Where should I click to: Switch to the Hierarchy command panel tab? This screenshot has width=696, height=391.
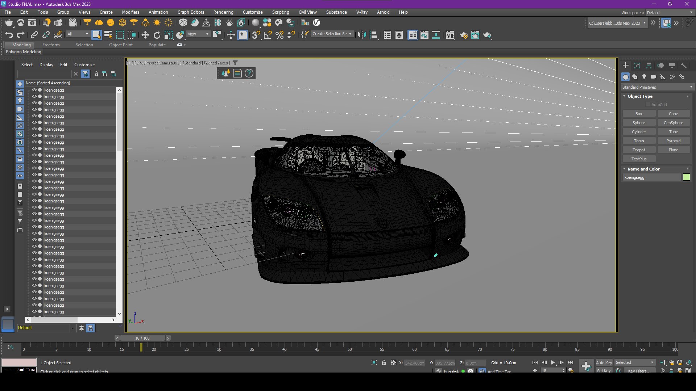pyautogui.click(x=649, y=66)
